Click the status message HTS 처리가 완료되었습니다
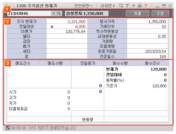 tap(52, 128)
